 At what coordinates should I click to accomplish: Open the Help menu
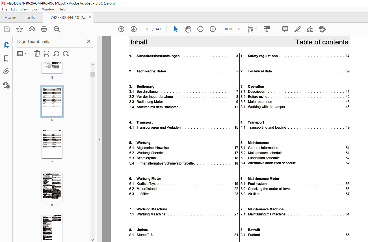click(x=62, y=9)
